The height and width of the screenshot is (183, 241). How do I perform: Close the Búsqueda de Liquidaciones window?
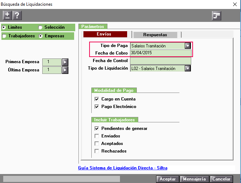click(235, 4)
